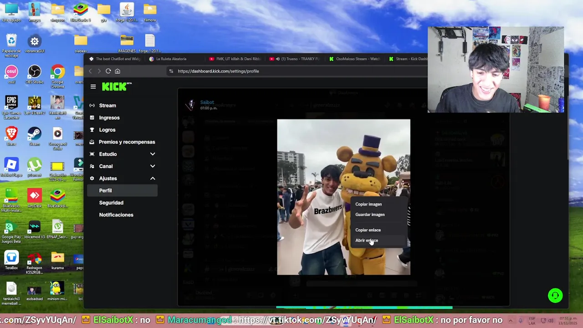Click the Freddy mascot photo preview
Screen dimensions: 583x328
coord(343,197)
